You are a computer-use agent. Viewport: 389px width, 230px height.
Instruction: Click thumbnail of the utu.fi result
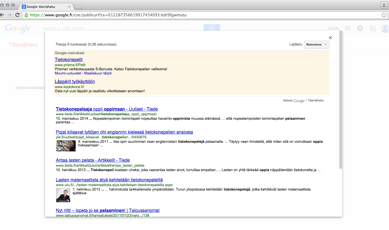(x=63, y=195)
